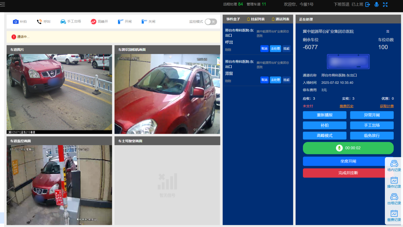Switch to the 挂起列表 tab
The height and width of the screenshot is (227, 403).
[256, 19]
